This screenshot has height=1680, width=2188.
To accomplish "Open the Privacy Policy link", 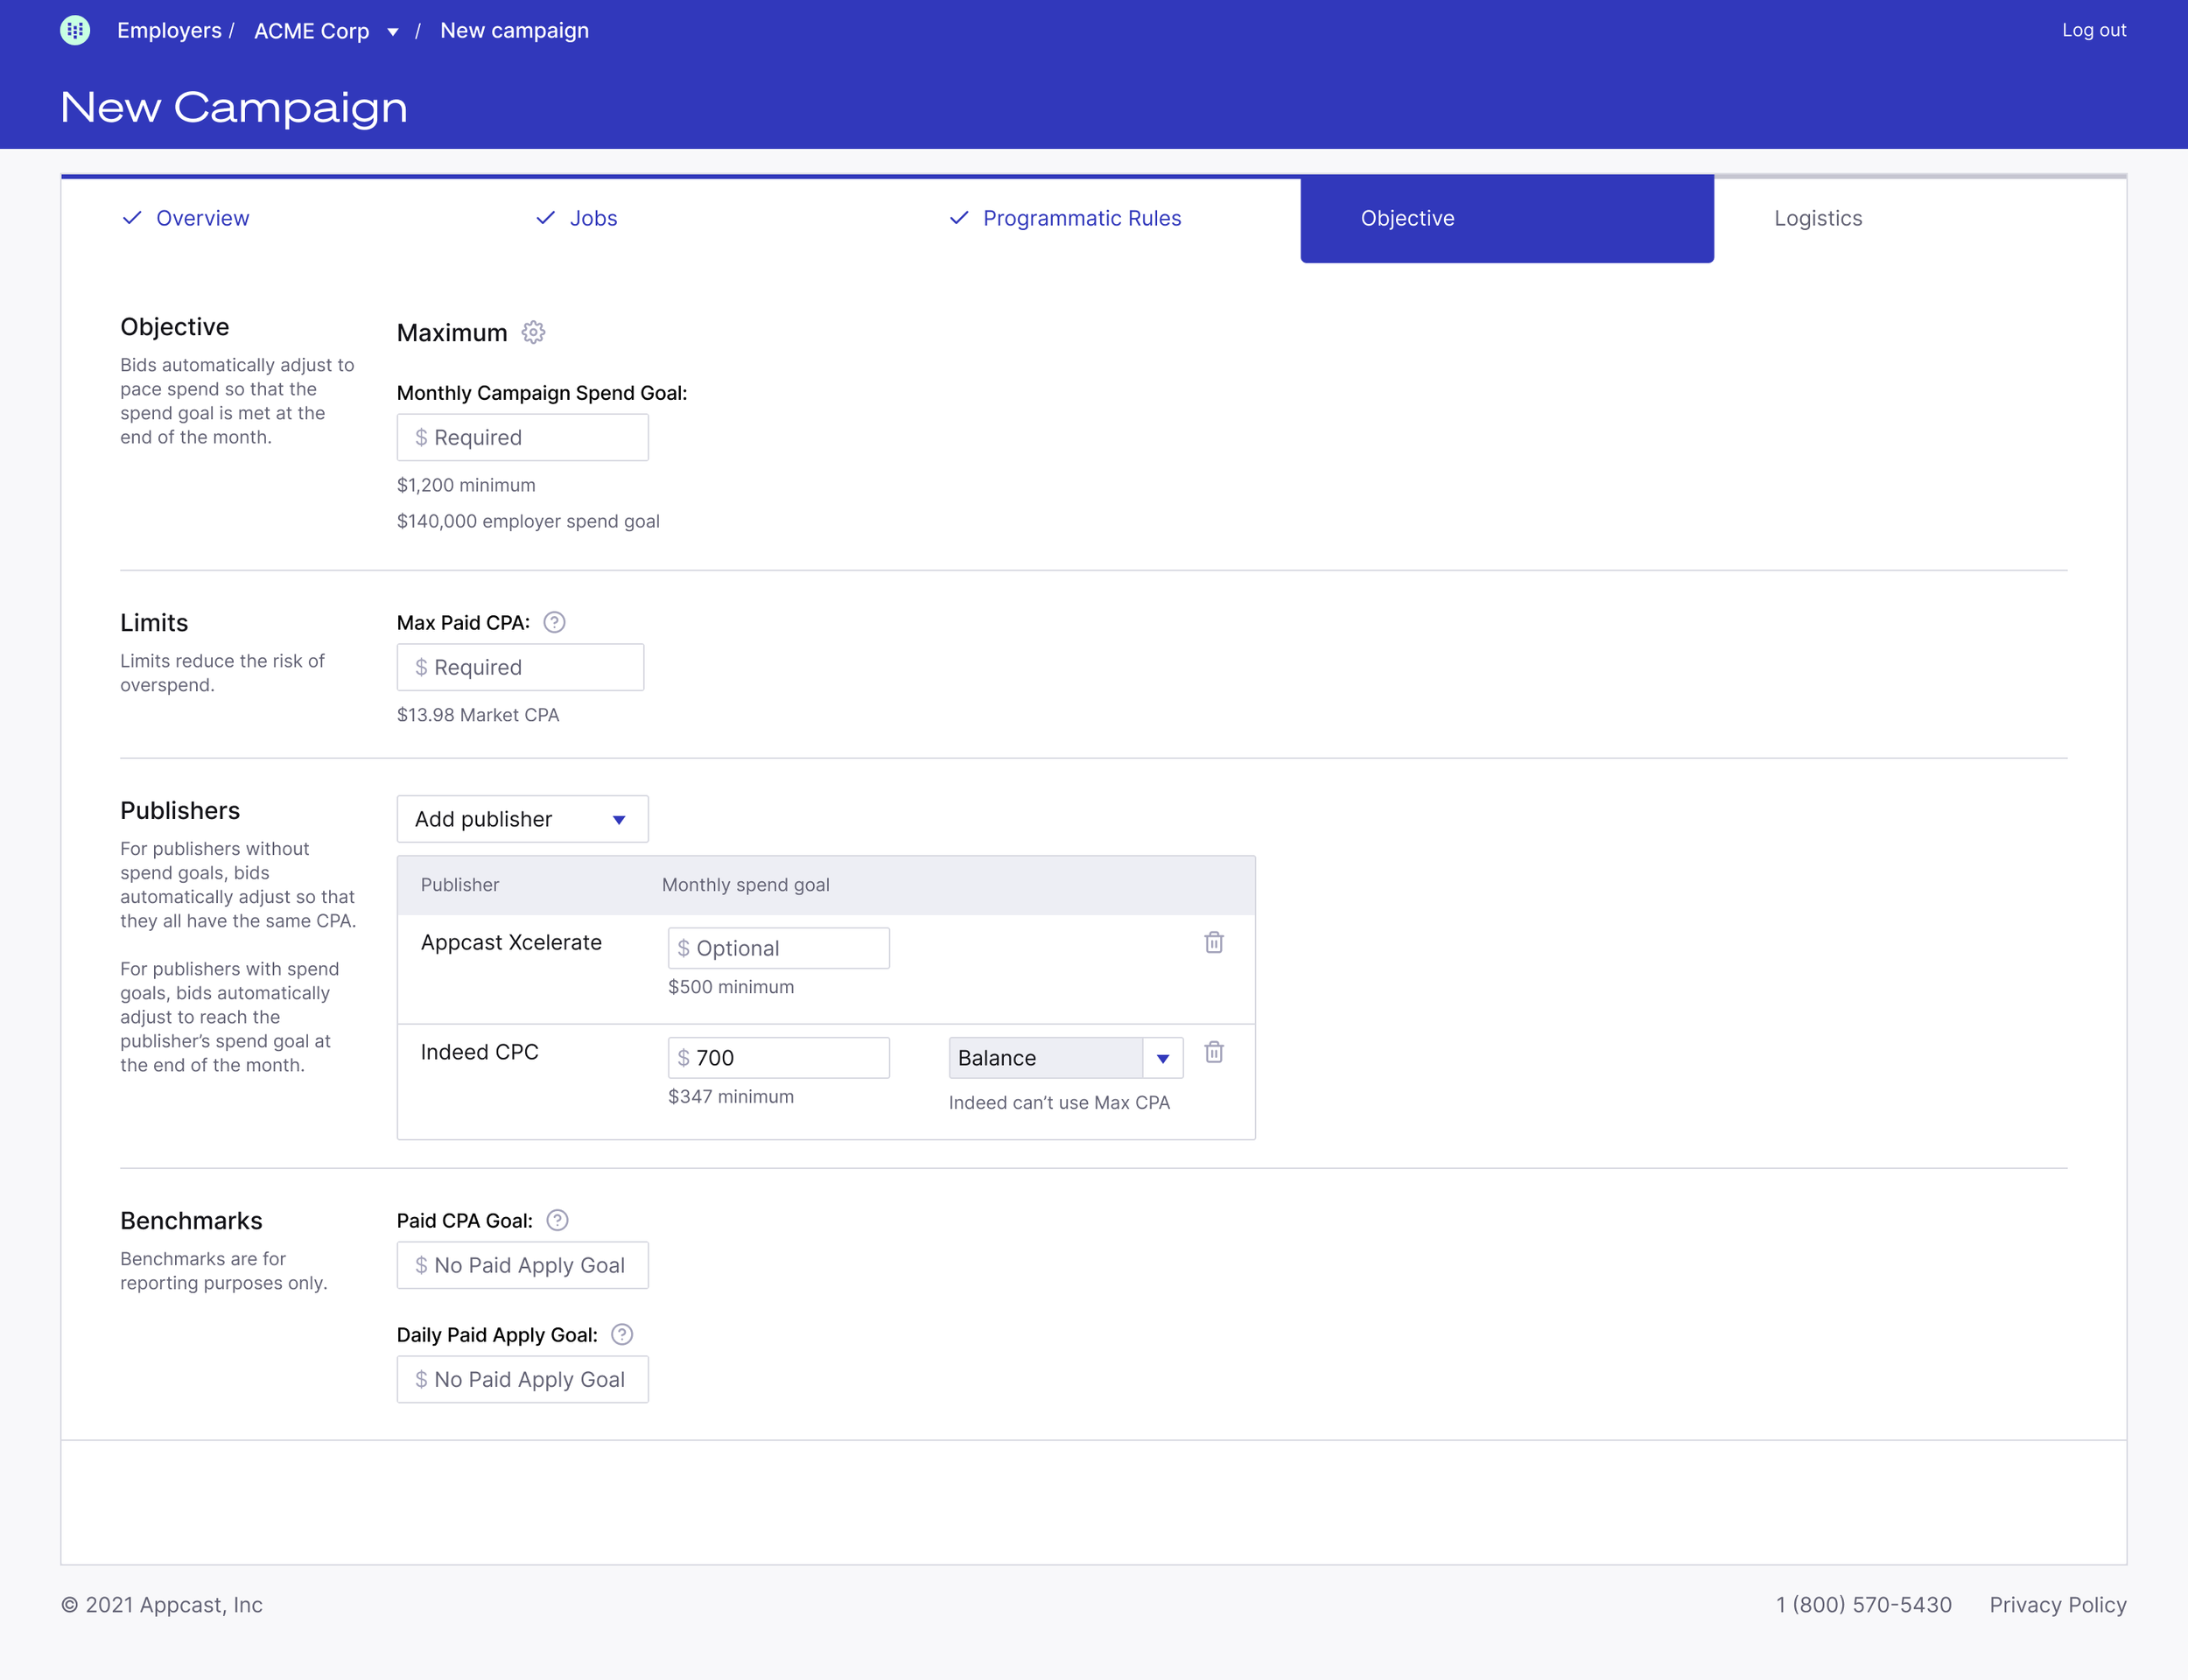I will pos(2057,1604).
